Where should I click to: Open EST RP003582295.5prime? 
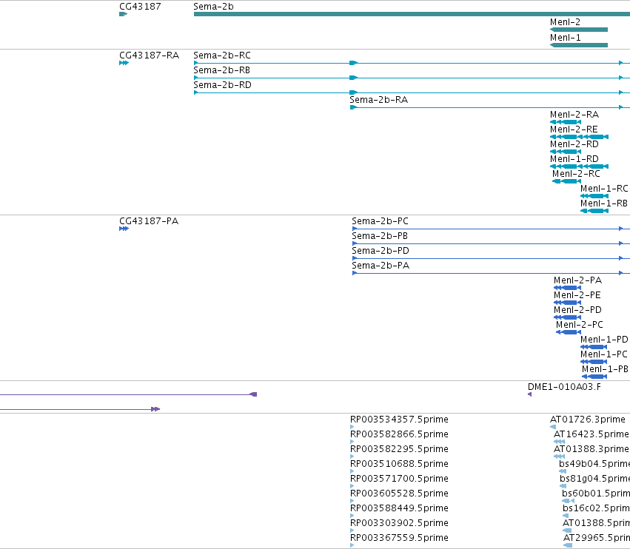(399, 449)
